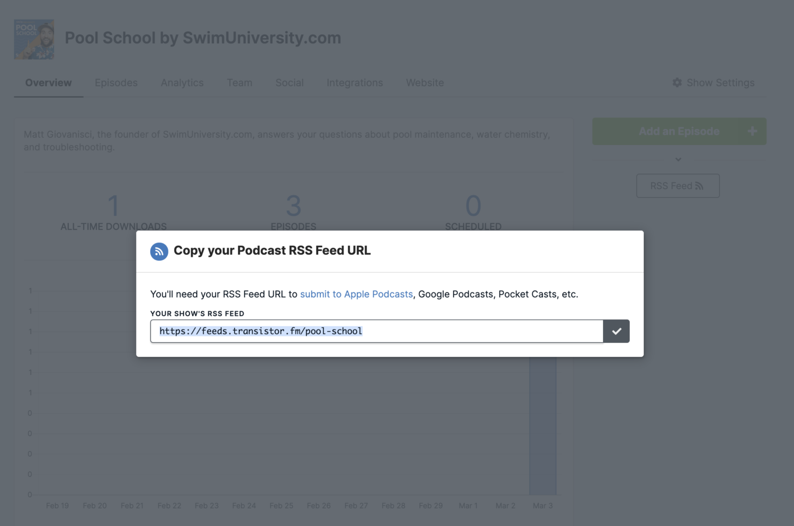The image size is (794, 526).
Task: Follow the submit to Apple Podcasts link
Action: [x=356, y=294]
